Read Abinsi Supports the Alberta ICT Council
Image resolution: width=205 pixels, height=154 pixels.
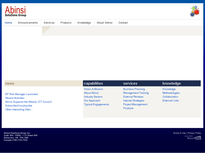click(x=28, y=102)
